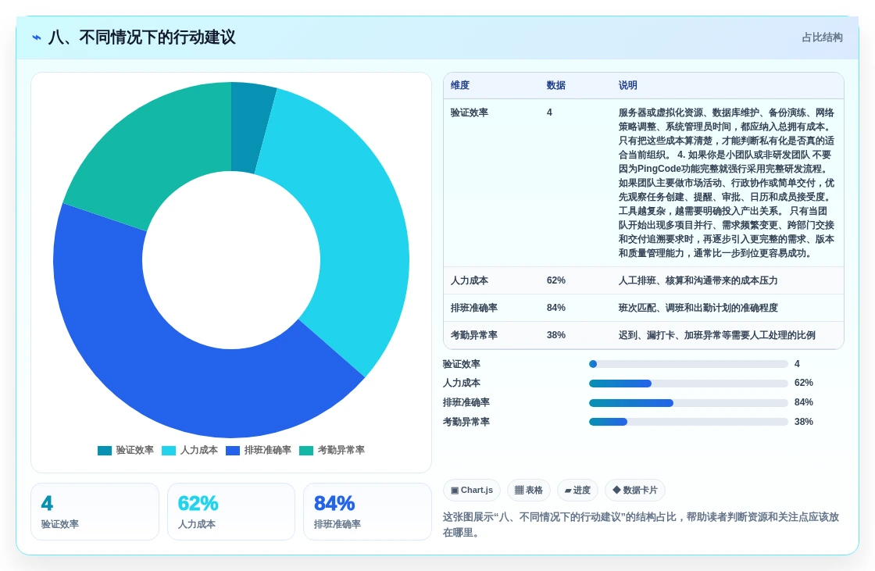Open the 验证效率 data card showing 4
This screenshot has width=875, height=571.
tap(95, 512)
